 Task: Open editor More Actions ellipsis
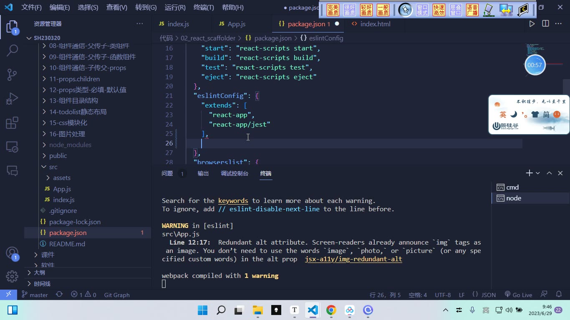tap(558, 24)
